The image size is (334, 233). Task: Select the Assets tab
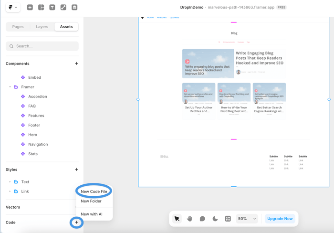tap(66, 27)
